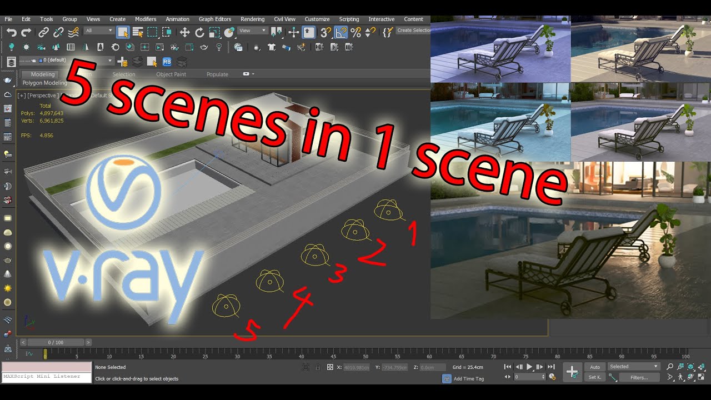Image resolution: width=711 pixels, height=400 pixels.
Task: Click the Redo arrow icon
Action: point(26,33)
